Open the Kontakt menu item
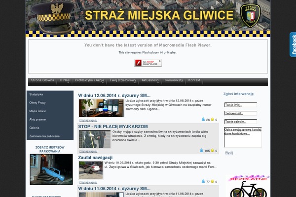 [194, 80]
